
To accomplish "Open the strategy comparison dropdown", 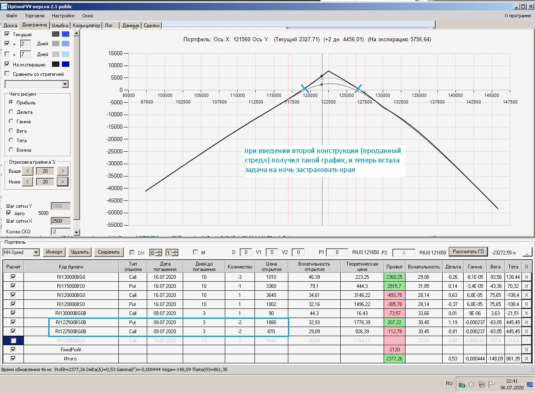I will 65,84.
